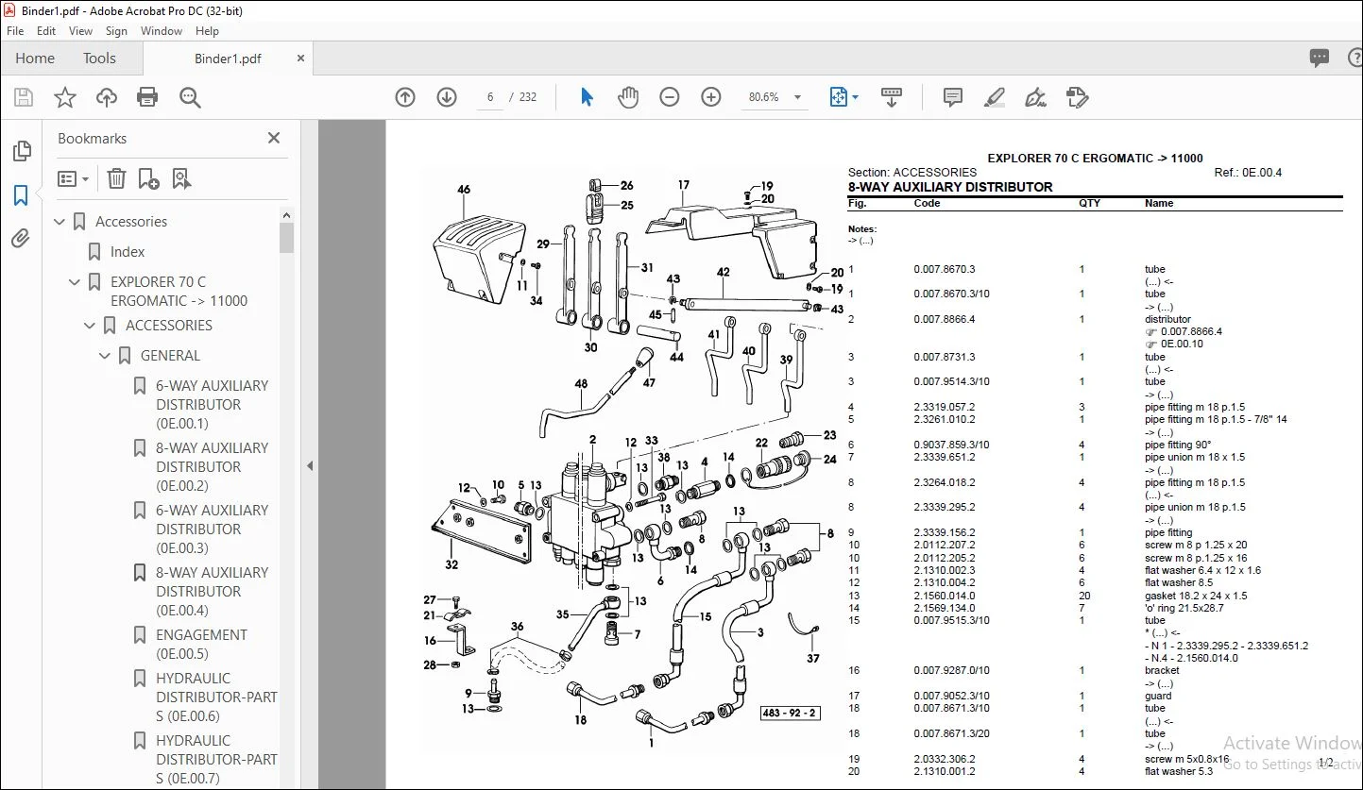Select the Highlight text pen tool
The width and height of the screenshot is (1363, 790).
pos(994,97)
